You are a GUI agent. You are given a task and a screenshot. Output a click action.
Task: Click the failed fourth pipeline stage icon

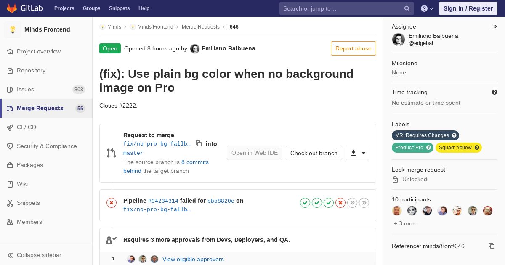[x=340, y=203]
